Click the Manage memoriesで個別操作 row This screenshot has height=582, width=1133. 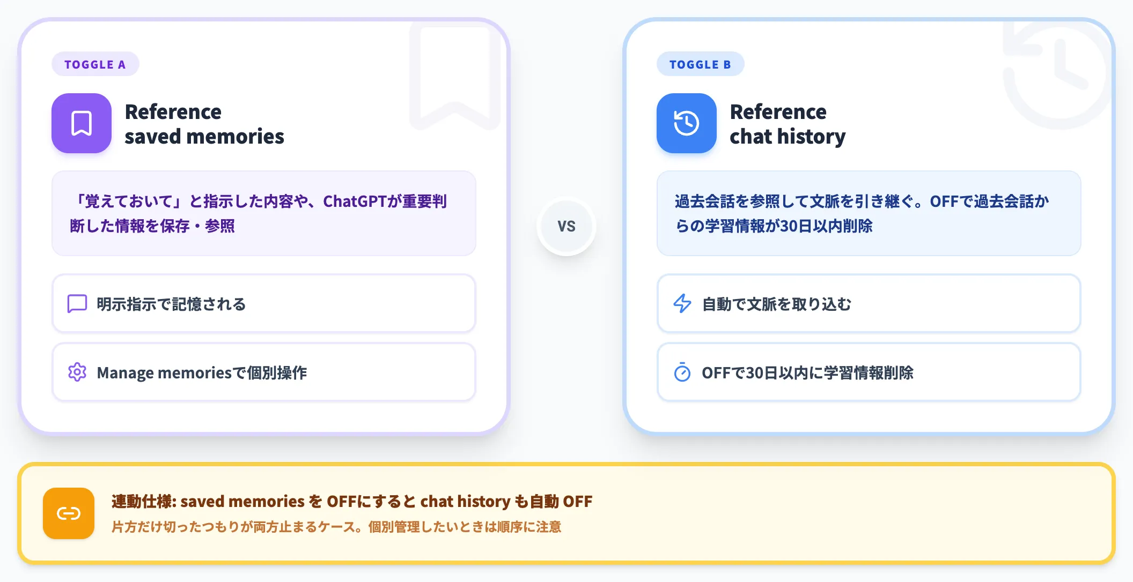tap(264, 372)
